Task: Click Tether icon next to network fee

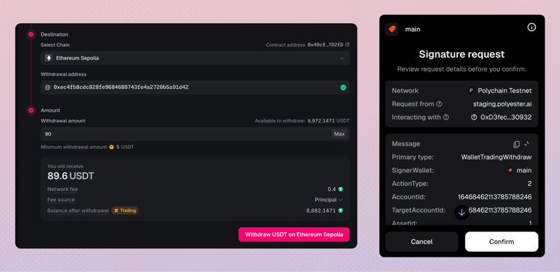Action: [x=341, y=189]
